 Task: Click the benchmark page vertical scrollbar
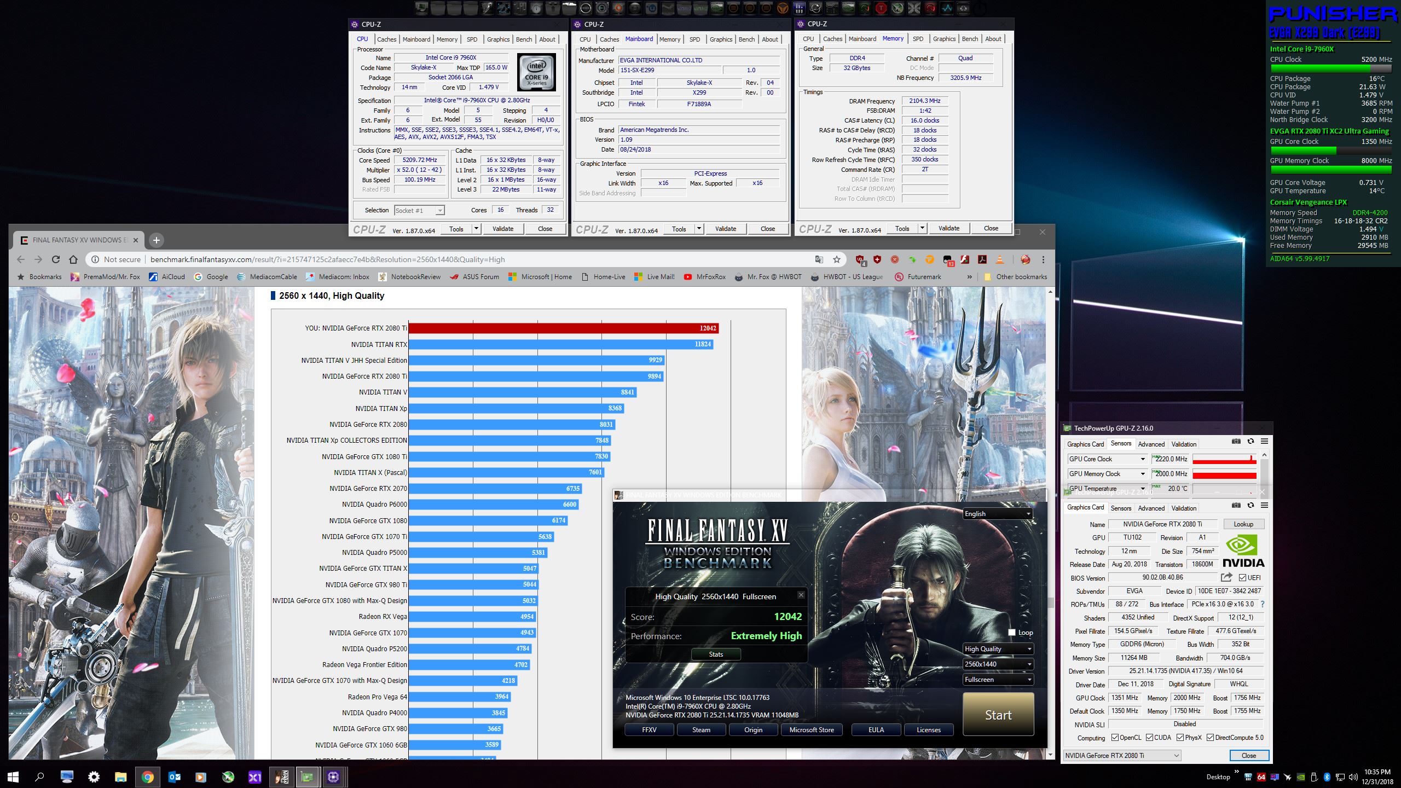(1050, 602)
